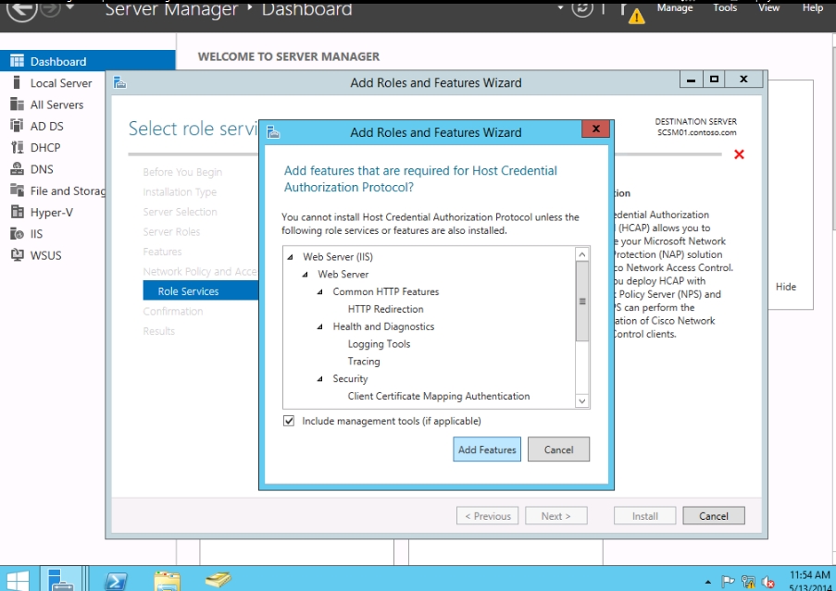
Task: Click the Server Manager forward arrow
Action: pyautogui.click(x=51, y=7)
